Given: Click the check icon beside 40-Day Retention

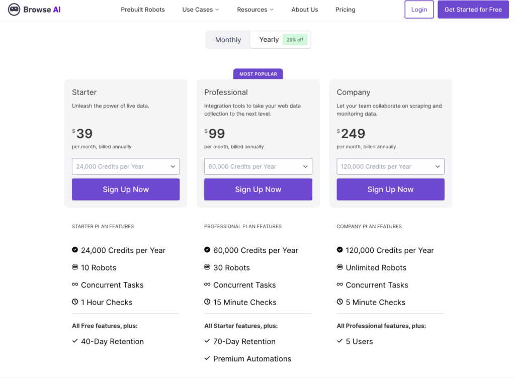Looking at the screenshot, I should (75, 341).
